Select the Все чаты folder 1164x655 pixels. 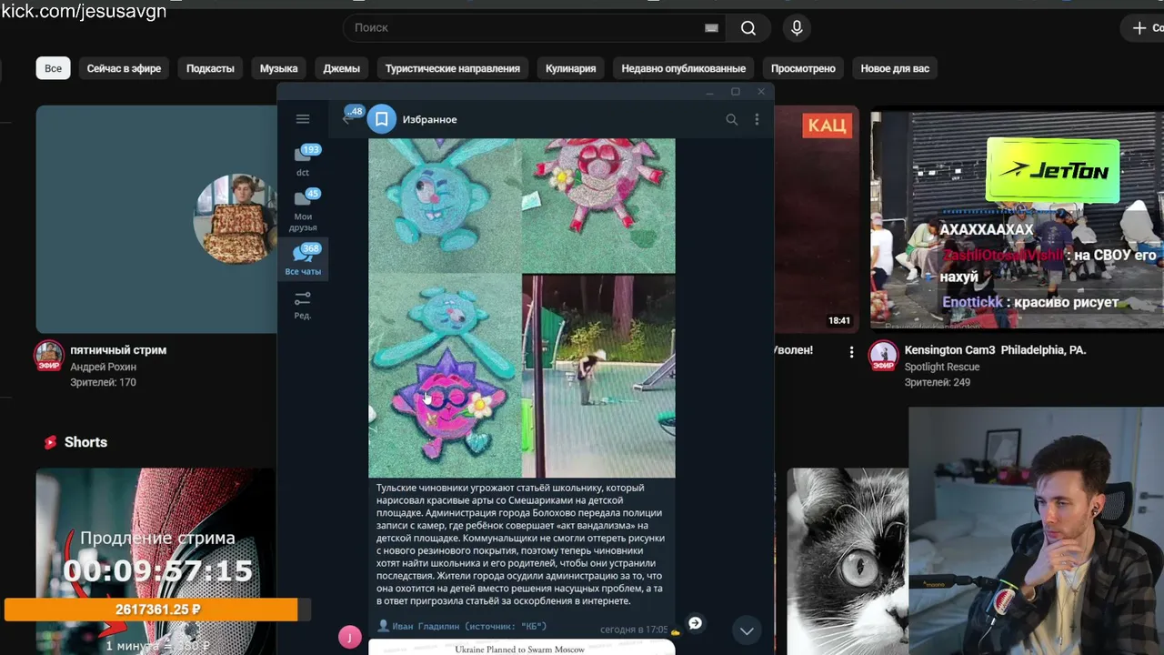[303, 259]
